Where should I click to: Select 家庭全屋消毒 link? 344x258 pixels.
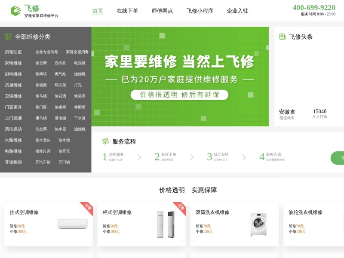point(77,52)
